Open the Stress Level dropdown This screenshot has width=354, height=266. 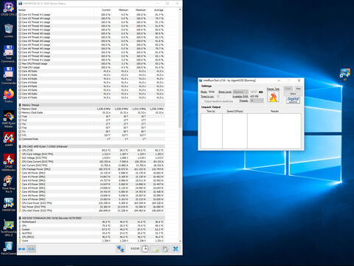(x=240, y=92)
